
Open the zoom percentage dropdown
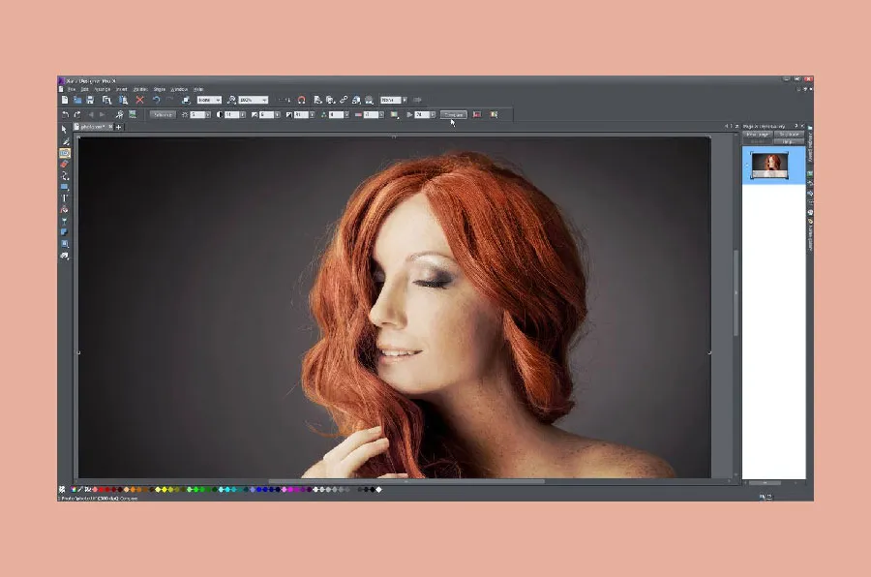(x=263, y=99)
